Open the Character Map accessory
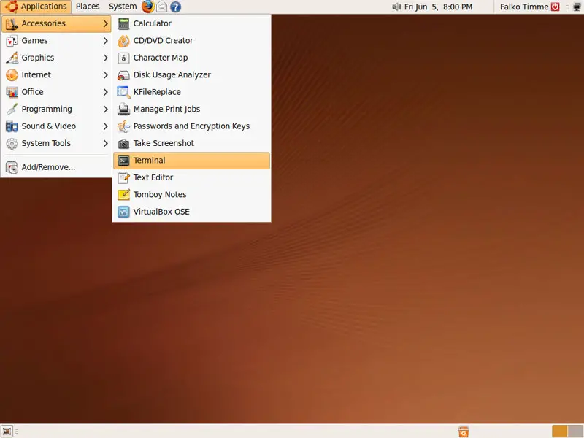The width and height of the screenshot is (584, 438). tap(191, 58)
